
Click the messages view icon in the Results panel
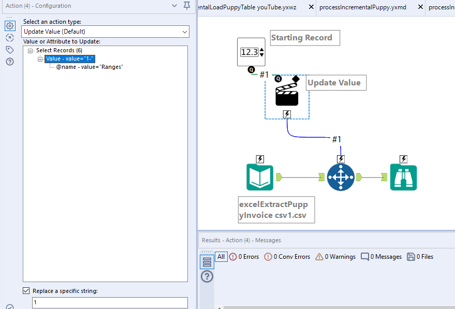tap(207, 261)
